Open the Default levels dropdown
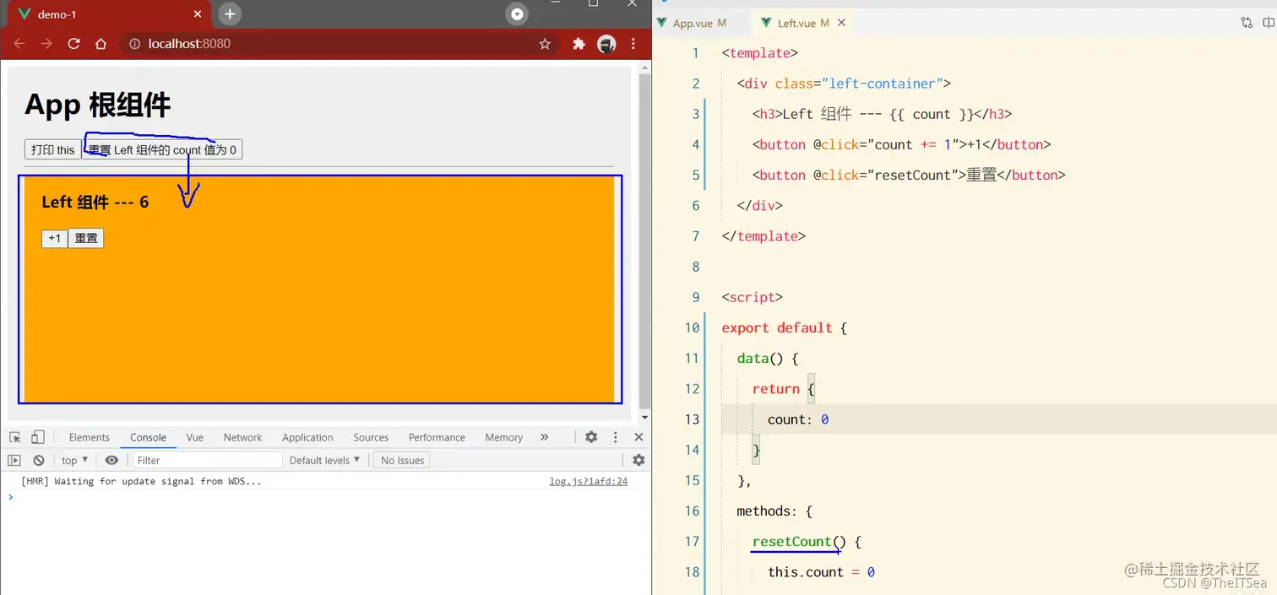Image resolution: width=1277 pixels, height=595 pixels. (x=324, y=460)
